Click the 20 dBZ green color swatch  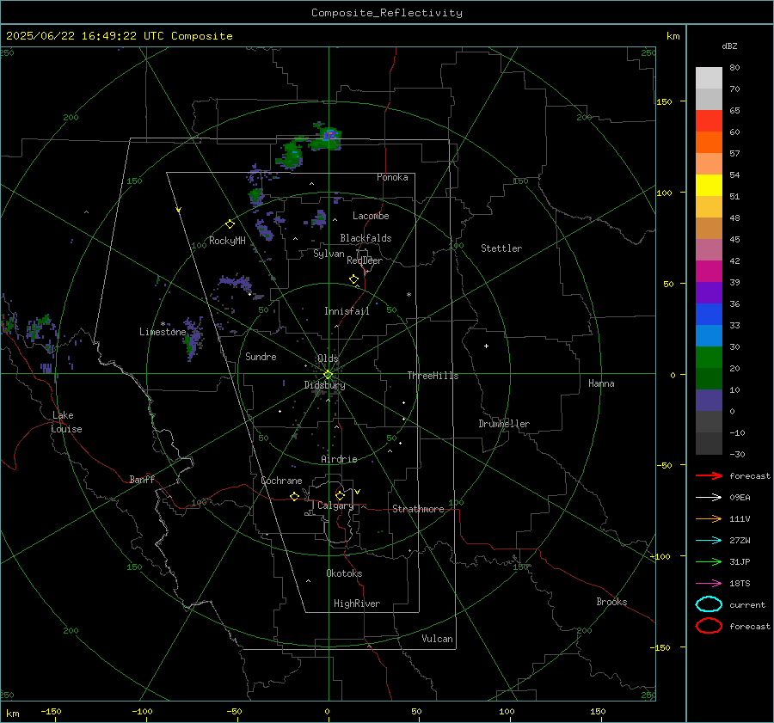[709, 358]
